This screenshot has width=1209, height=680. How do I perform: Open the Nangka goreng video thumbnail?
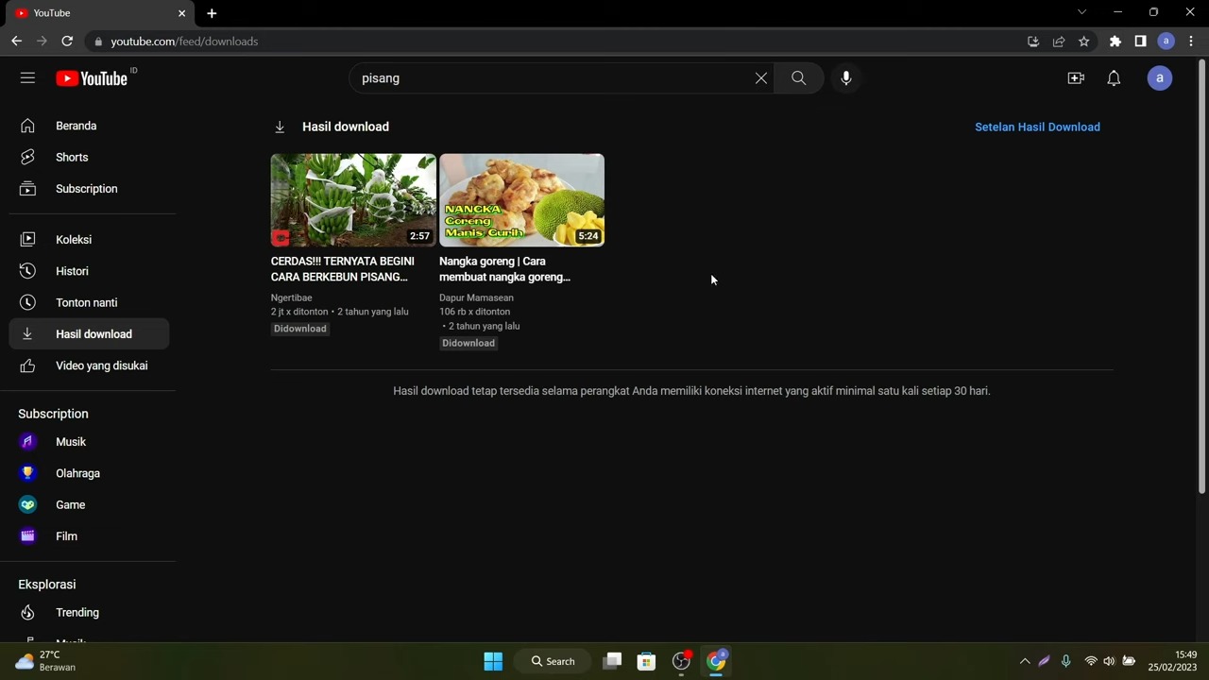pyautogui.click(x=521, y=200)
